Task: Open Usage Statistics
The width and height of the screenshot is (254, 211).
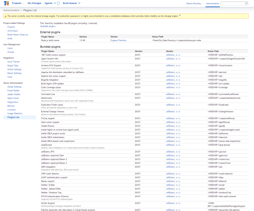Action: (x=15, y=114)
